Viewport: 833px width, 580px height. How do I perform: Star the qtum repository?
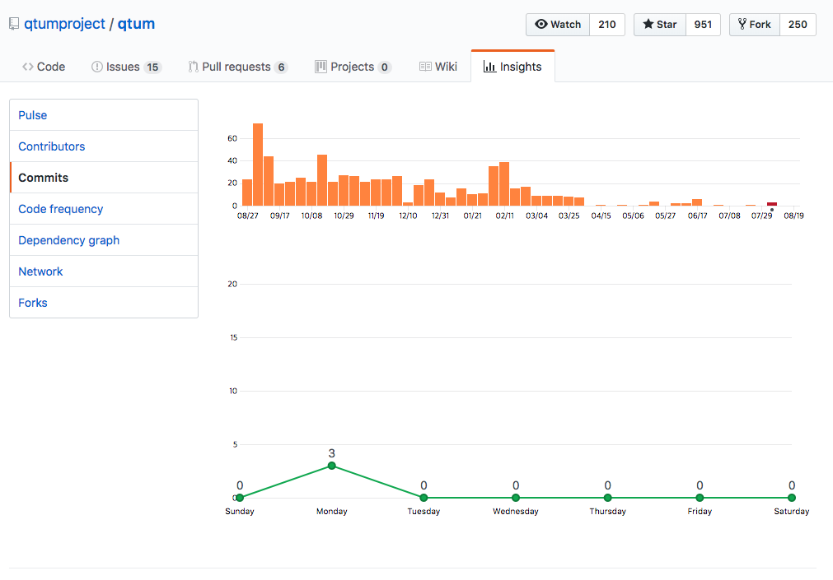click(x=659, y=25)
